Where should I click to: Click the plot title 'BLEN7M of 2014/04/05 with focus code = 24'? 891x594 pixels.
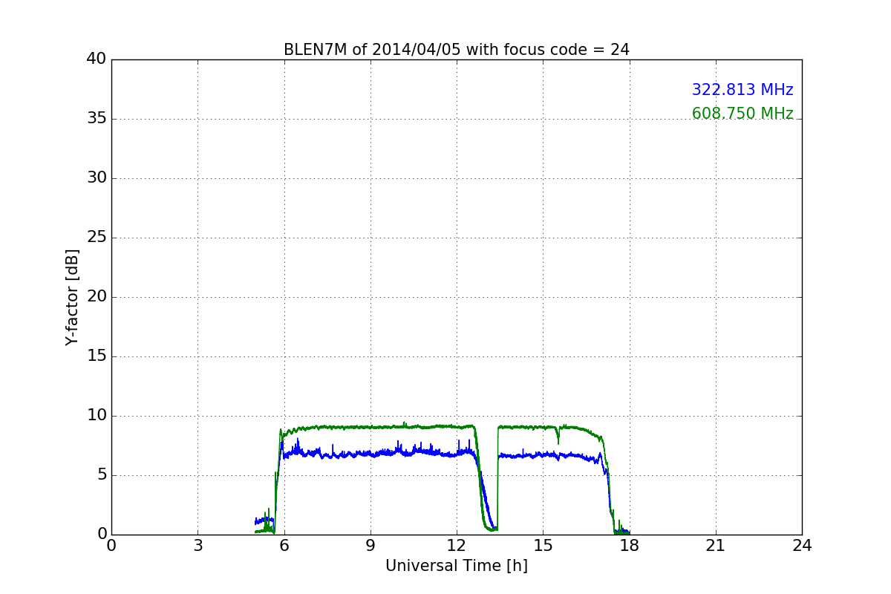tap(457, 50)
